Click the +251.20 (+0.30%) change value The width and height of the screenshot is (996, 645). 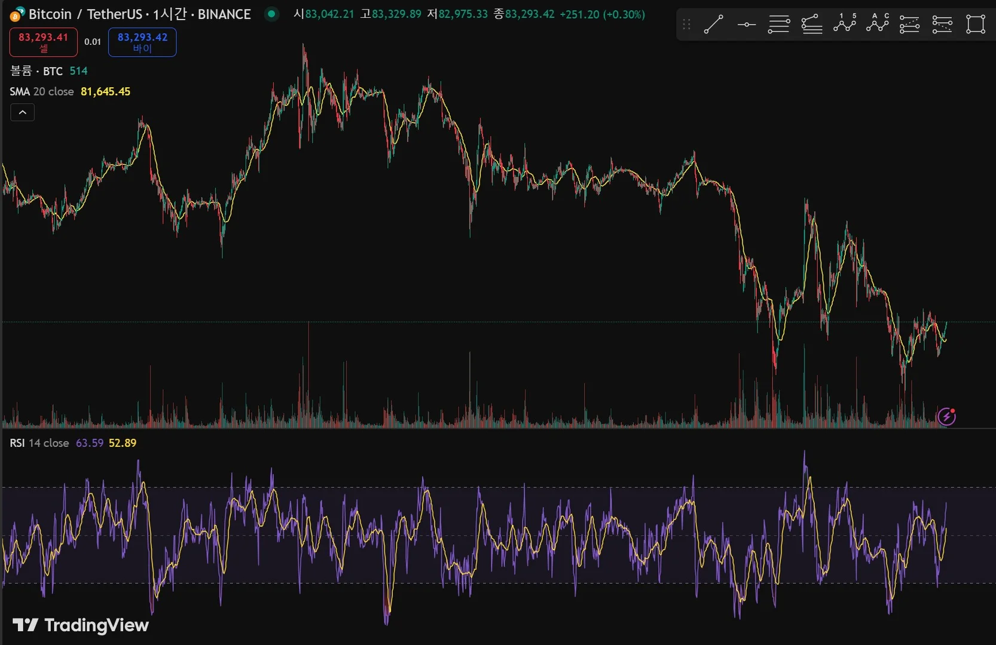(x=603, y=14)
